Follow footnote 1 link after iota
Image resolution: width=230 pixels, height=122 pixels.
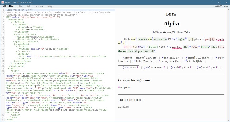tap(136, 38)
